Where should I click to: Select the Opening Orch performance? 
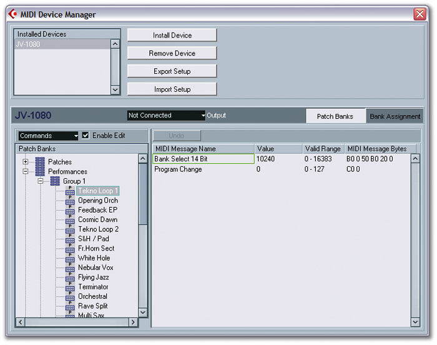[98, 201]
